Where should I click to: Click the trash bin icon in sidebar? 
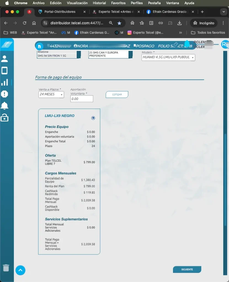(x=6, y=268)
